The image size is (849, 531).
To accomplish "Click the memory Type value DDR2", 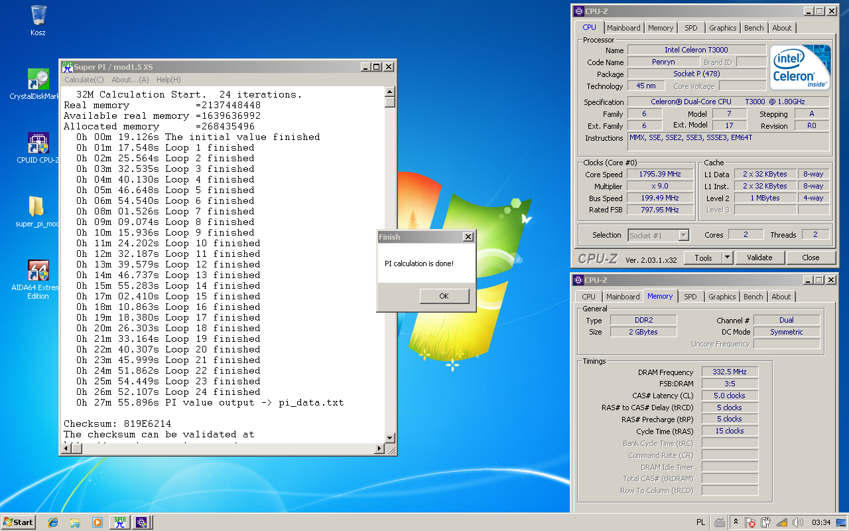I will (643, 320).
